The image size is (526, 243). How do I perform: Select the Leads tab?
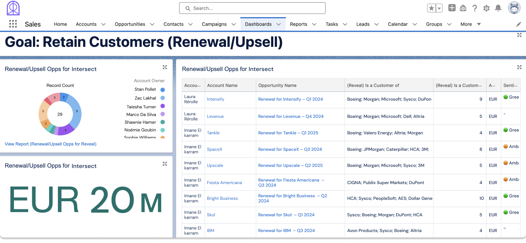point(363,24)
